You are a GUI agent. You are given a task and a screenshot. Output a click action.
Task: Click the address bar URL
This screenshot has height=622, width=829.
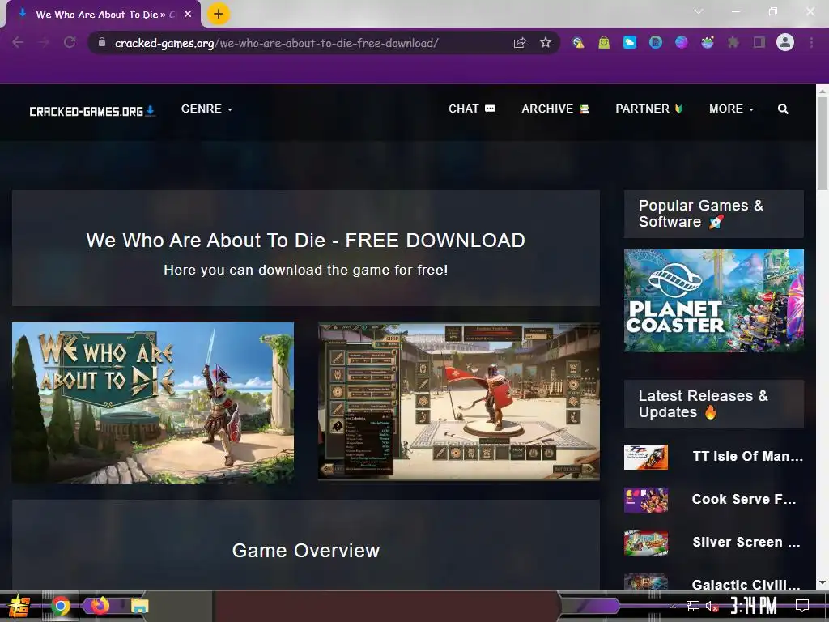tap(277, 43)
